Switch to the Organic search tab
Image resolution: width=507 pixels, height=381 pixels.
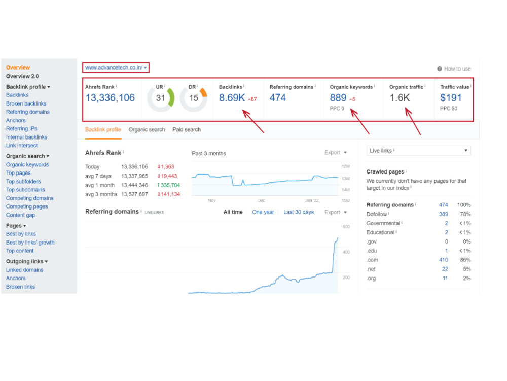147,130
